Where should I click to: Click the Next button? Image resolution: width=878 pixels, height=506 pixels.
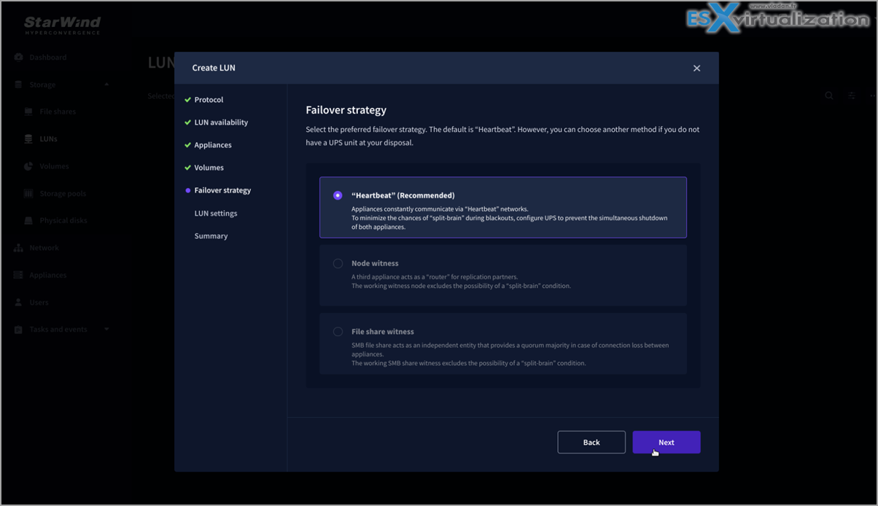coord(666,443)
